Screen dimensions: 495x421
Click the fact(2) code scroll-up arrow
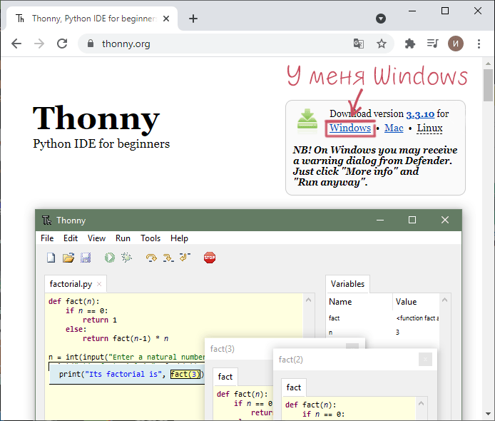pyautogui.click(x=421, y=403)
